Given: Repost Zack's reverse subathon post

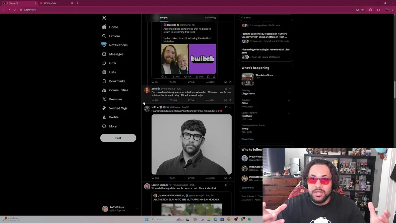Looking at the screenshot, I should [173, 100].
